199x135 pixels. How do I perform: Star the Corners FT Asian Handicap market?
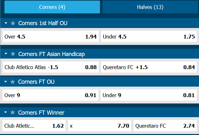pos(13,54)
